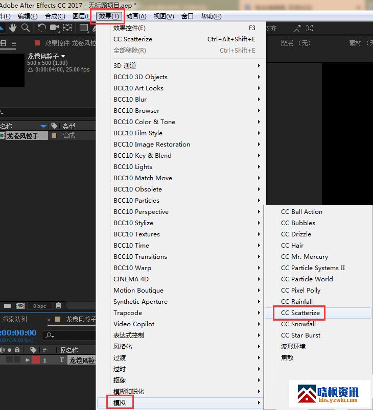The width and height of the screenshot is (373, 410).
Task: Select the Unified Camera tool
Action: coord(55,28)
